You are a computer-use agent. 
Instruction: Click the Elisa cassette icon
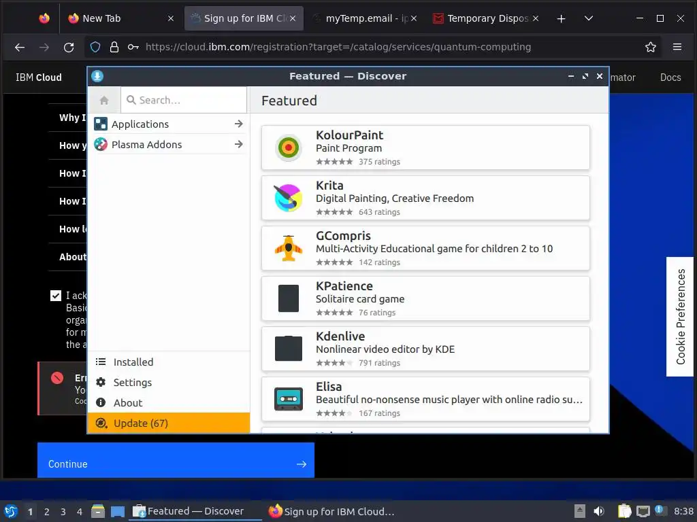[289, 398]
